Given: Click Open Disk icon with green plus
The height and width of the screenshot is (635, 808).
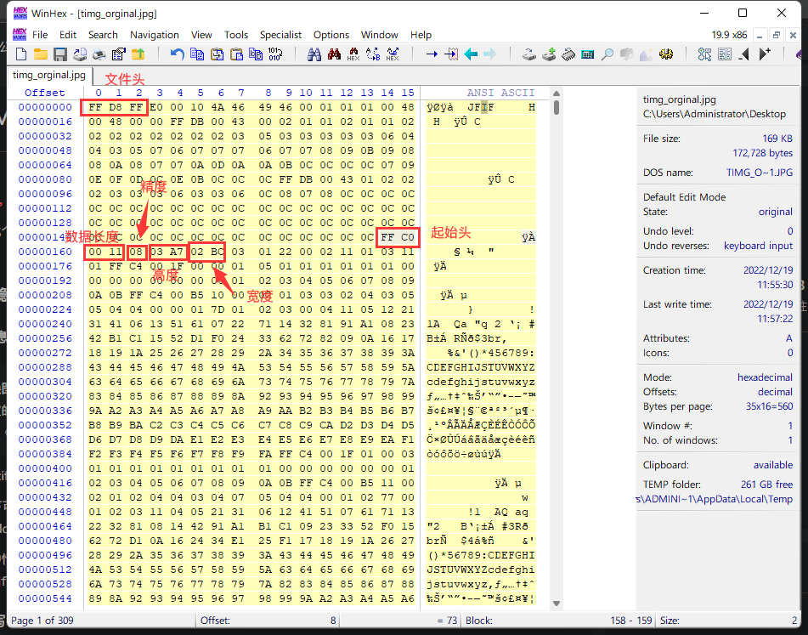Looking at the screenshot, I should 549,54.
